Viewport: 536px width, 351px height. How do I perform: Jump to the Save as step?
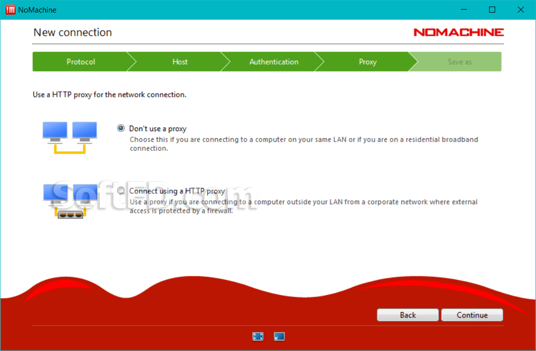tap(459, 62)
